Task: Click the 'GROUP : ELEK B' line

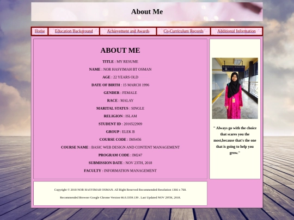Action: (120, 131)
